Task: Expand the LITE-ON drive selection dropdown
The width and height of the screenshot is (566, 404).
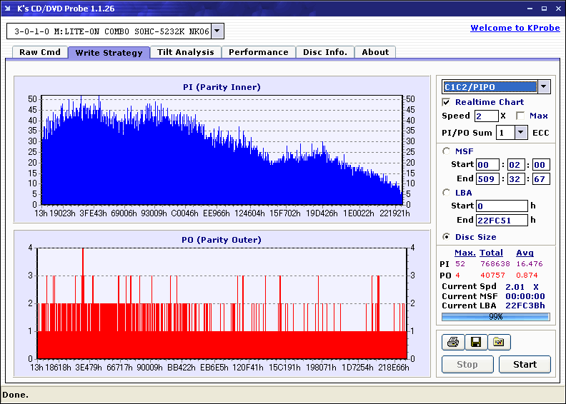Action: [217, 31]
